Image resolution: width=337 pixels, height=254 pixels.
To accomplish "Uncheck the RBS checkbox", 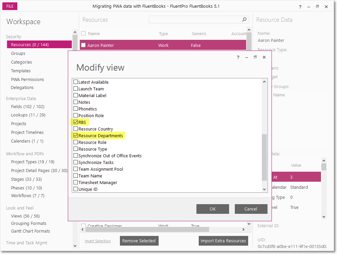I will point(76,122).
